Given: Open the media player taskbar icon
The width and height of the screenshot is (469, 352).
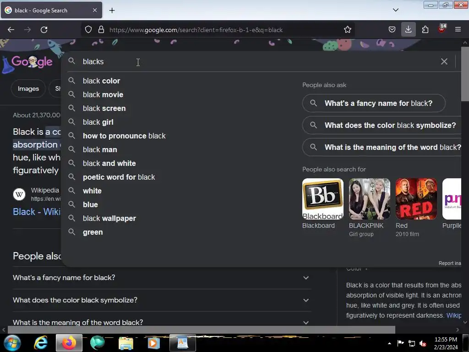Looking at the screenshot, I should tap(154, 343).
